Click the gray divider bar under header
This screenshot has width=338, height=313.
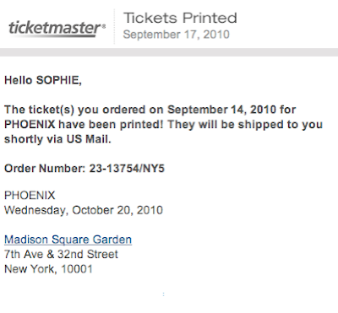[169, 52]
